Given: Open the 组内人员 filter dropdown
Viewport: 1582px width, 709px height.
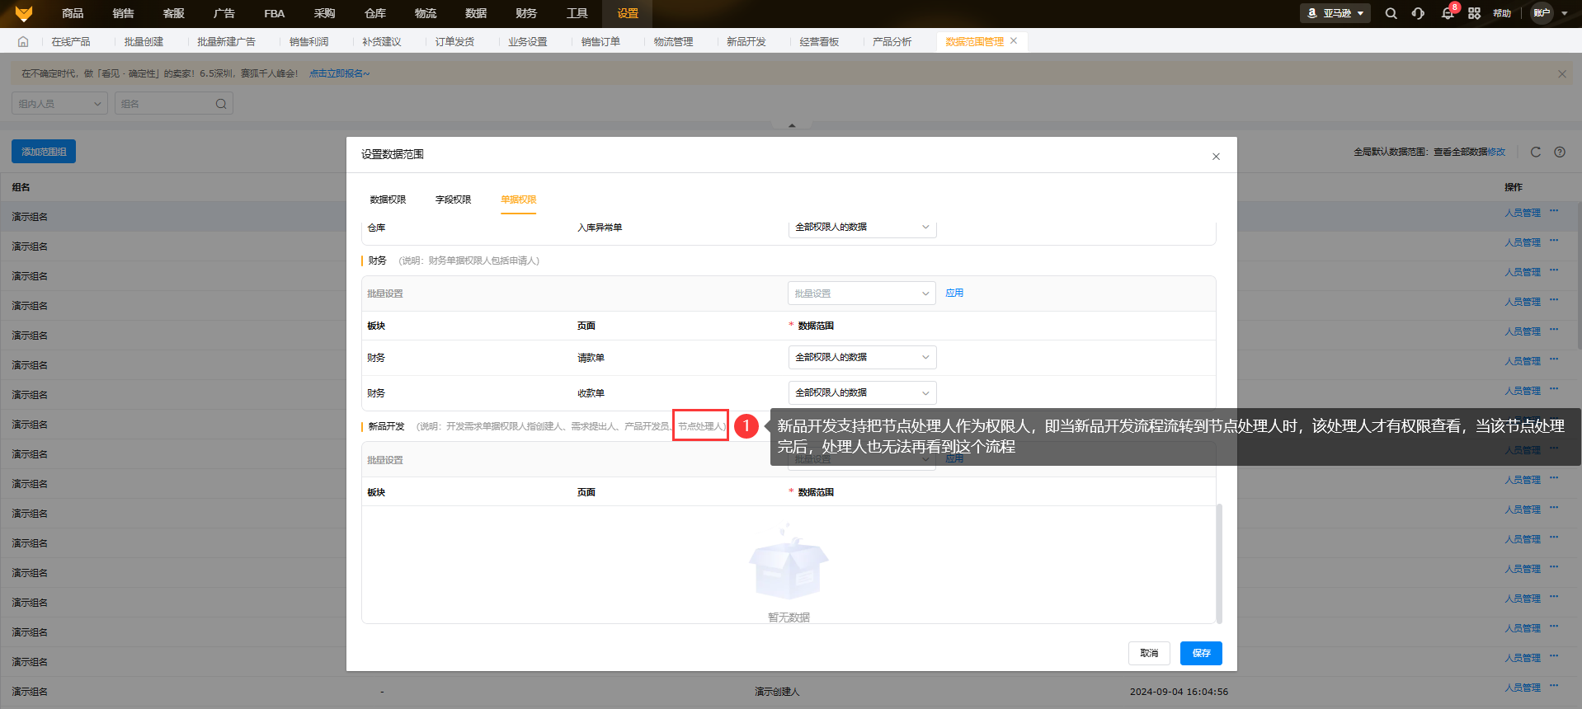Looking at the screenshot, I should (x=59, y=104).
